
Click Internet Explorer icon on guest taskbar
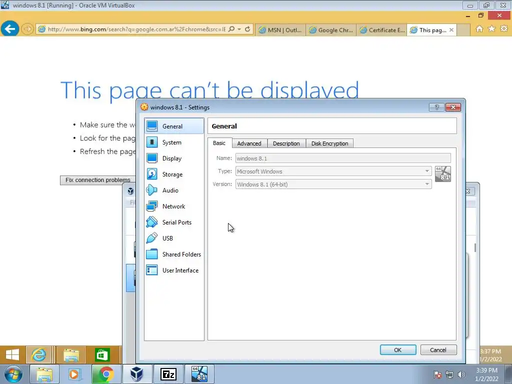38,354
